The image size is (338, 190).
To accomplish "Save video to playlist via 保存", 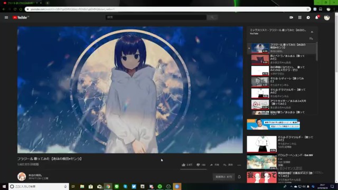I will coord(228,165).
